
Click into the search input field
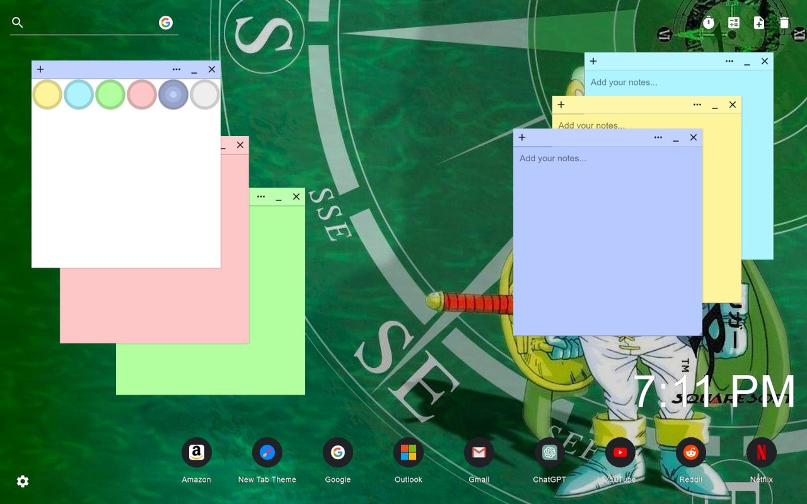(91, 23)
